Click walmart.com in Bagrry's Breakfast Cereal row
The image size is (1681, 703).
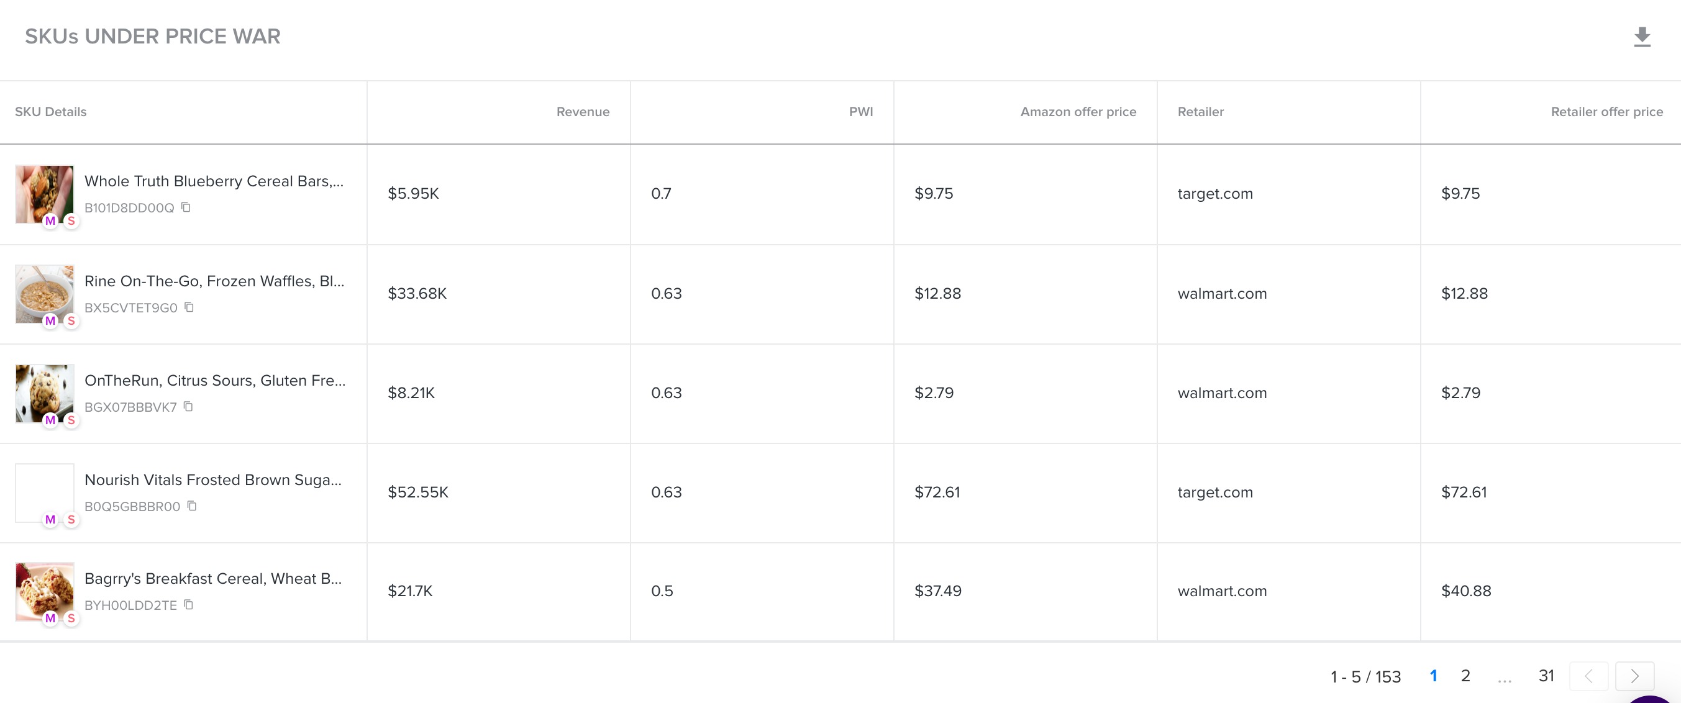1223,591
